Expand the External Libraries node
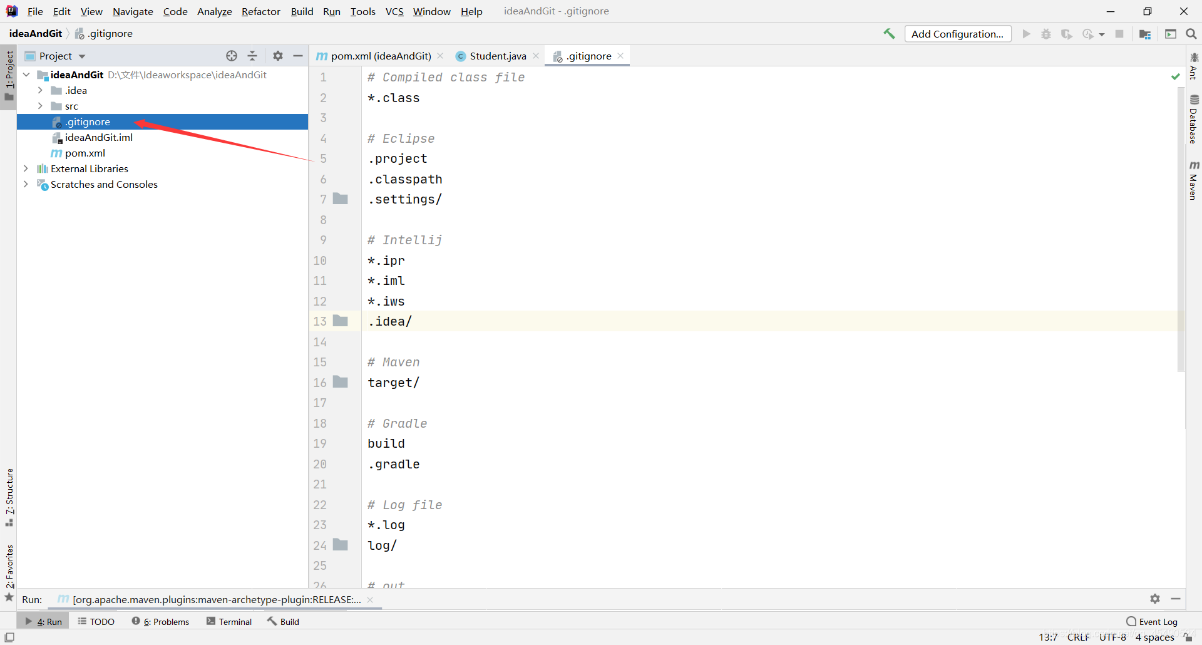The image size is (1202, 645). pos(26,168)
